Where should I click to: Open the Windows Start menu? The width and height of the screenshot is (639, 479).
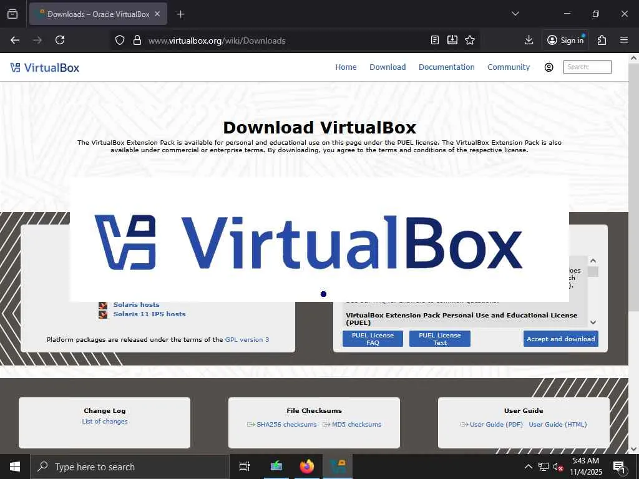[15, 467]
